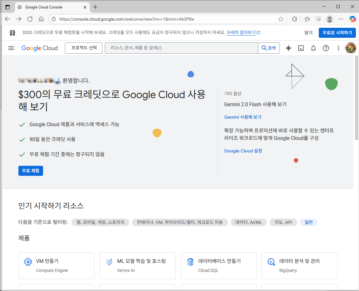Open Gemini AI assistant sparkle icon
Screen dimensions: 359x291
(x=289, y=48)
